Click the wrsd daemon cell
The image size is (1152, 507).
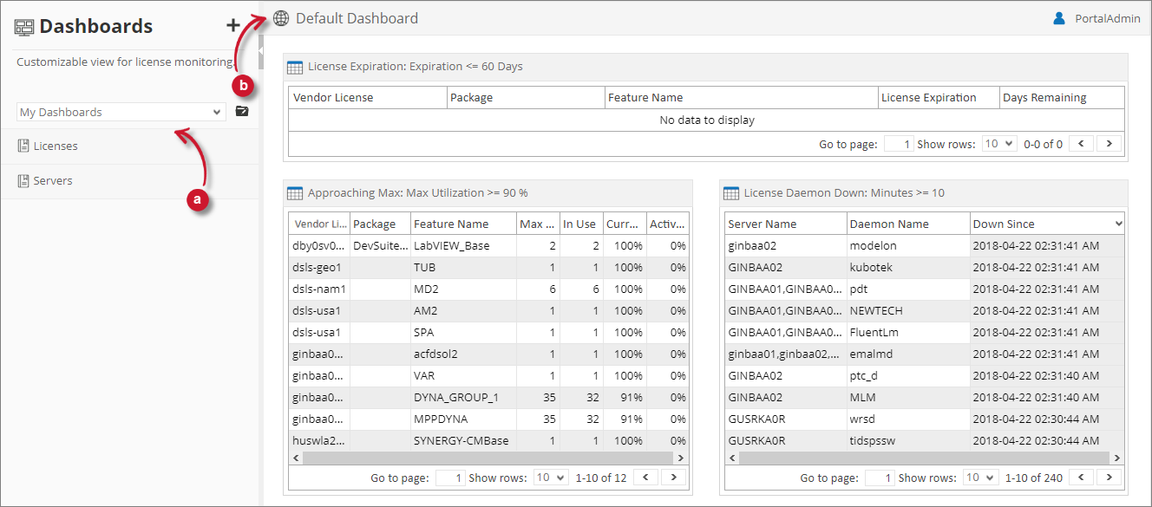click(x=908, y=419)
